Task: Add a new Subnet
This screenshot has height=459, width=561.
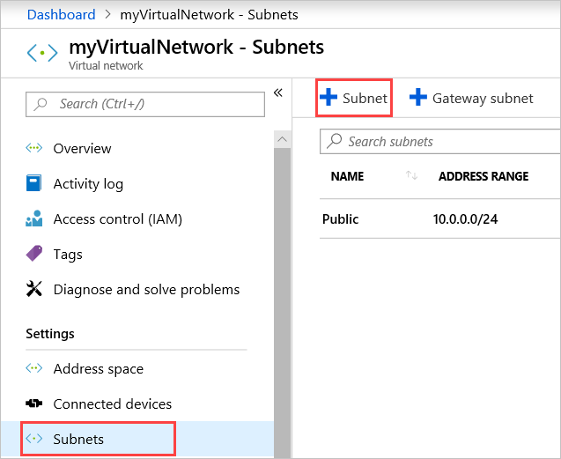Action: pyautogui.click(x=354, y=98)
